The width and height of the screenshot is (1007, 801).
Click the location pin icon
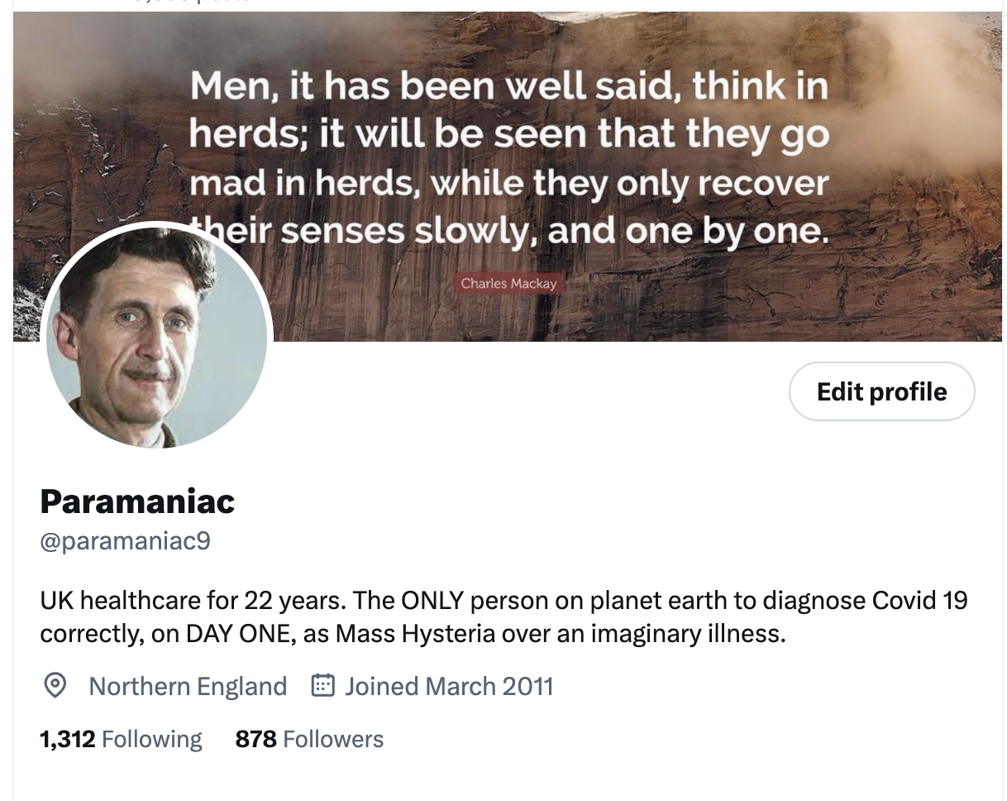click(x=55, y=686)
